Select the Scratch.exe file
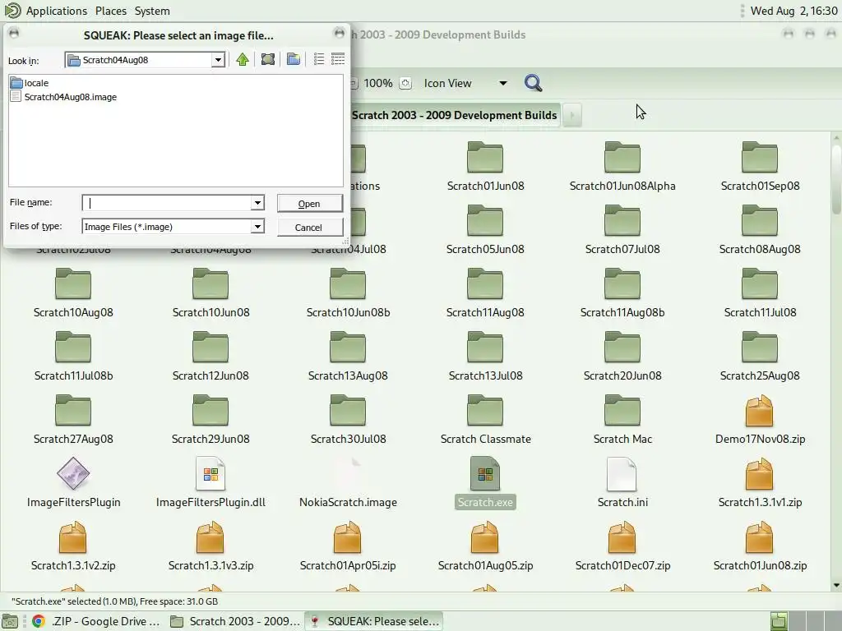Screen dimensions: 842x631 pos(485,483)
